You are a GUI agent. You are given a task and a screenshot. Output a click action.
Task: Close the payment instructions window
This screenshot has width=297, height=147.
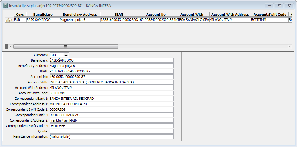289,5
